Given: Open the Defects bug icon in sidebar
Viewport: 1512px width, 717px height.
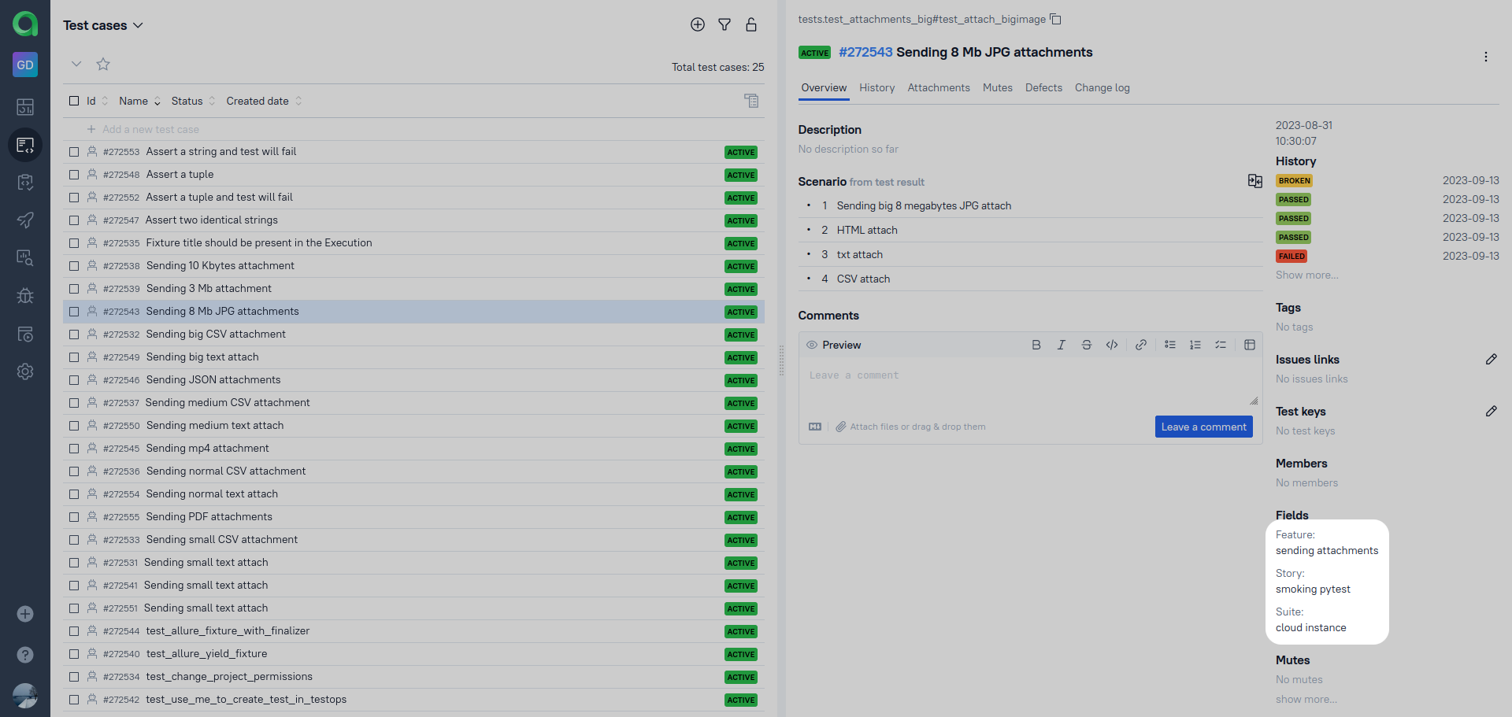Looking at the screenshot, I should point(25,296).
